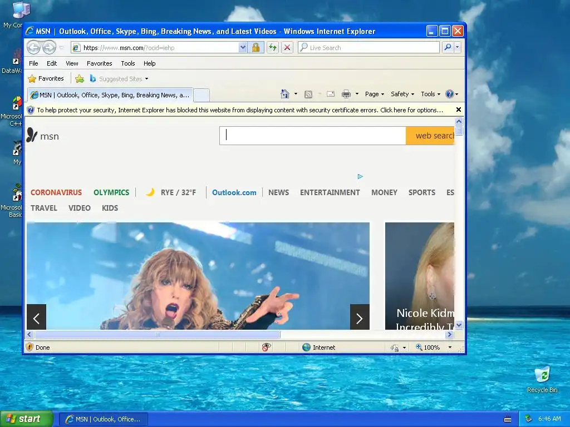Screen dimensions: 570x427
Task: Open the File menu
Action: (x=33, y=63)
